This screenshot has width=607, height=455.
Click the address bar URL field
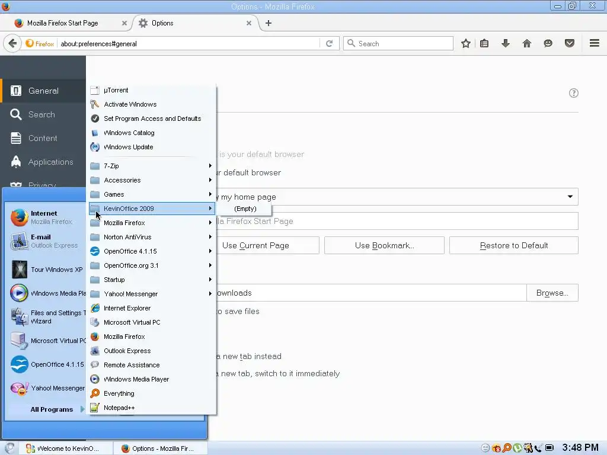(189, 44)
